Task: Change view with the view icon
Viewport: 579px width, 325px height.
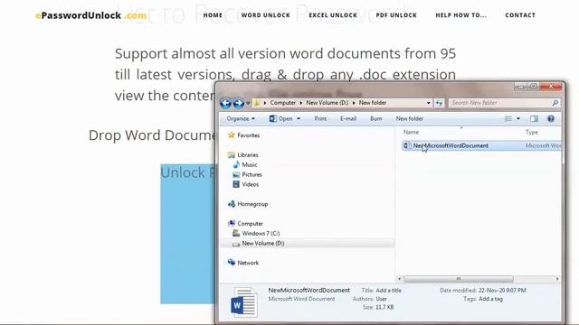Action: point(508,118)
